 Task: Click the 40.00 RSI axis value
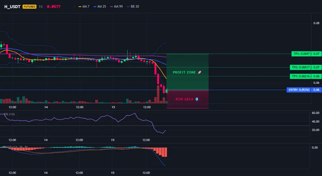pos(315,121)
